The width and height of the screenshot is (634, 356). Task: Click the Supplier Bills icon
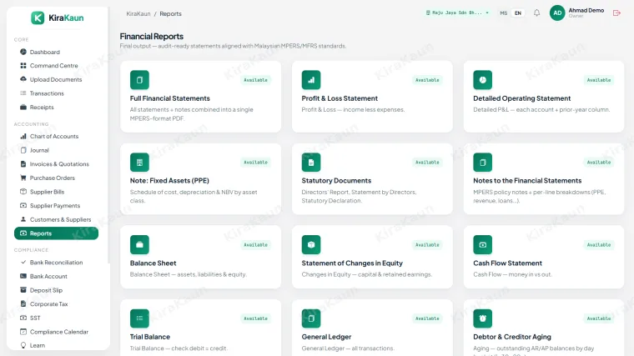23,192
